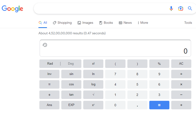Toggle the Inv inverse functions key
Image resolution: width=196 pixels, height=114 pixels.
point(49,74)
